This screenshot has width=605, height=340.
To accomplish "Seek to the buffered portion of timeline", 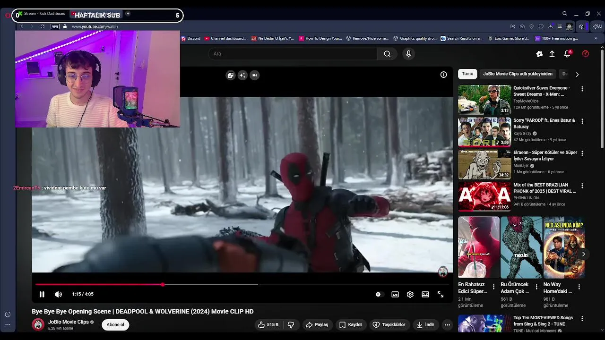I will pos(212,284).
